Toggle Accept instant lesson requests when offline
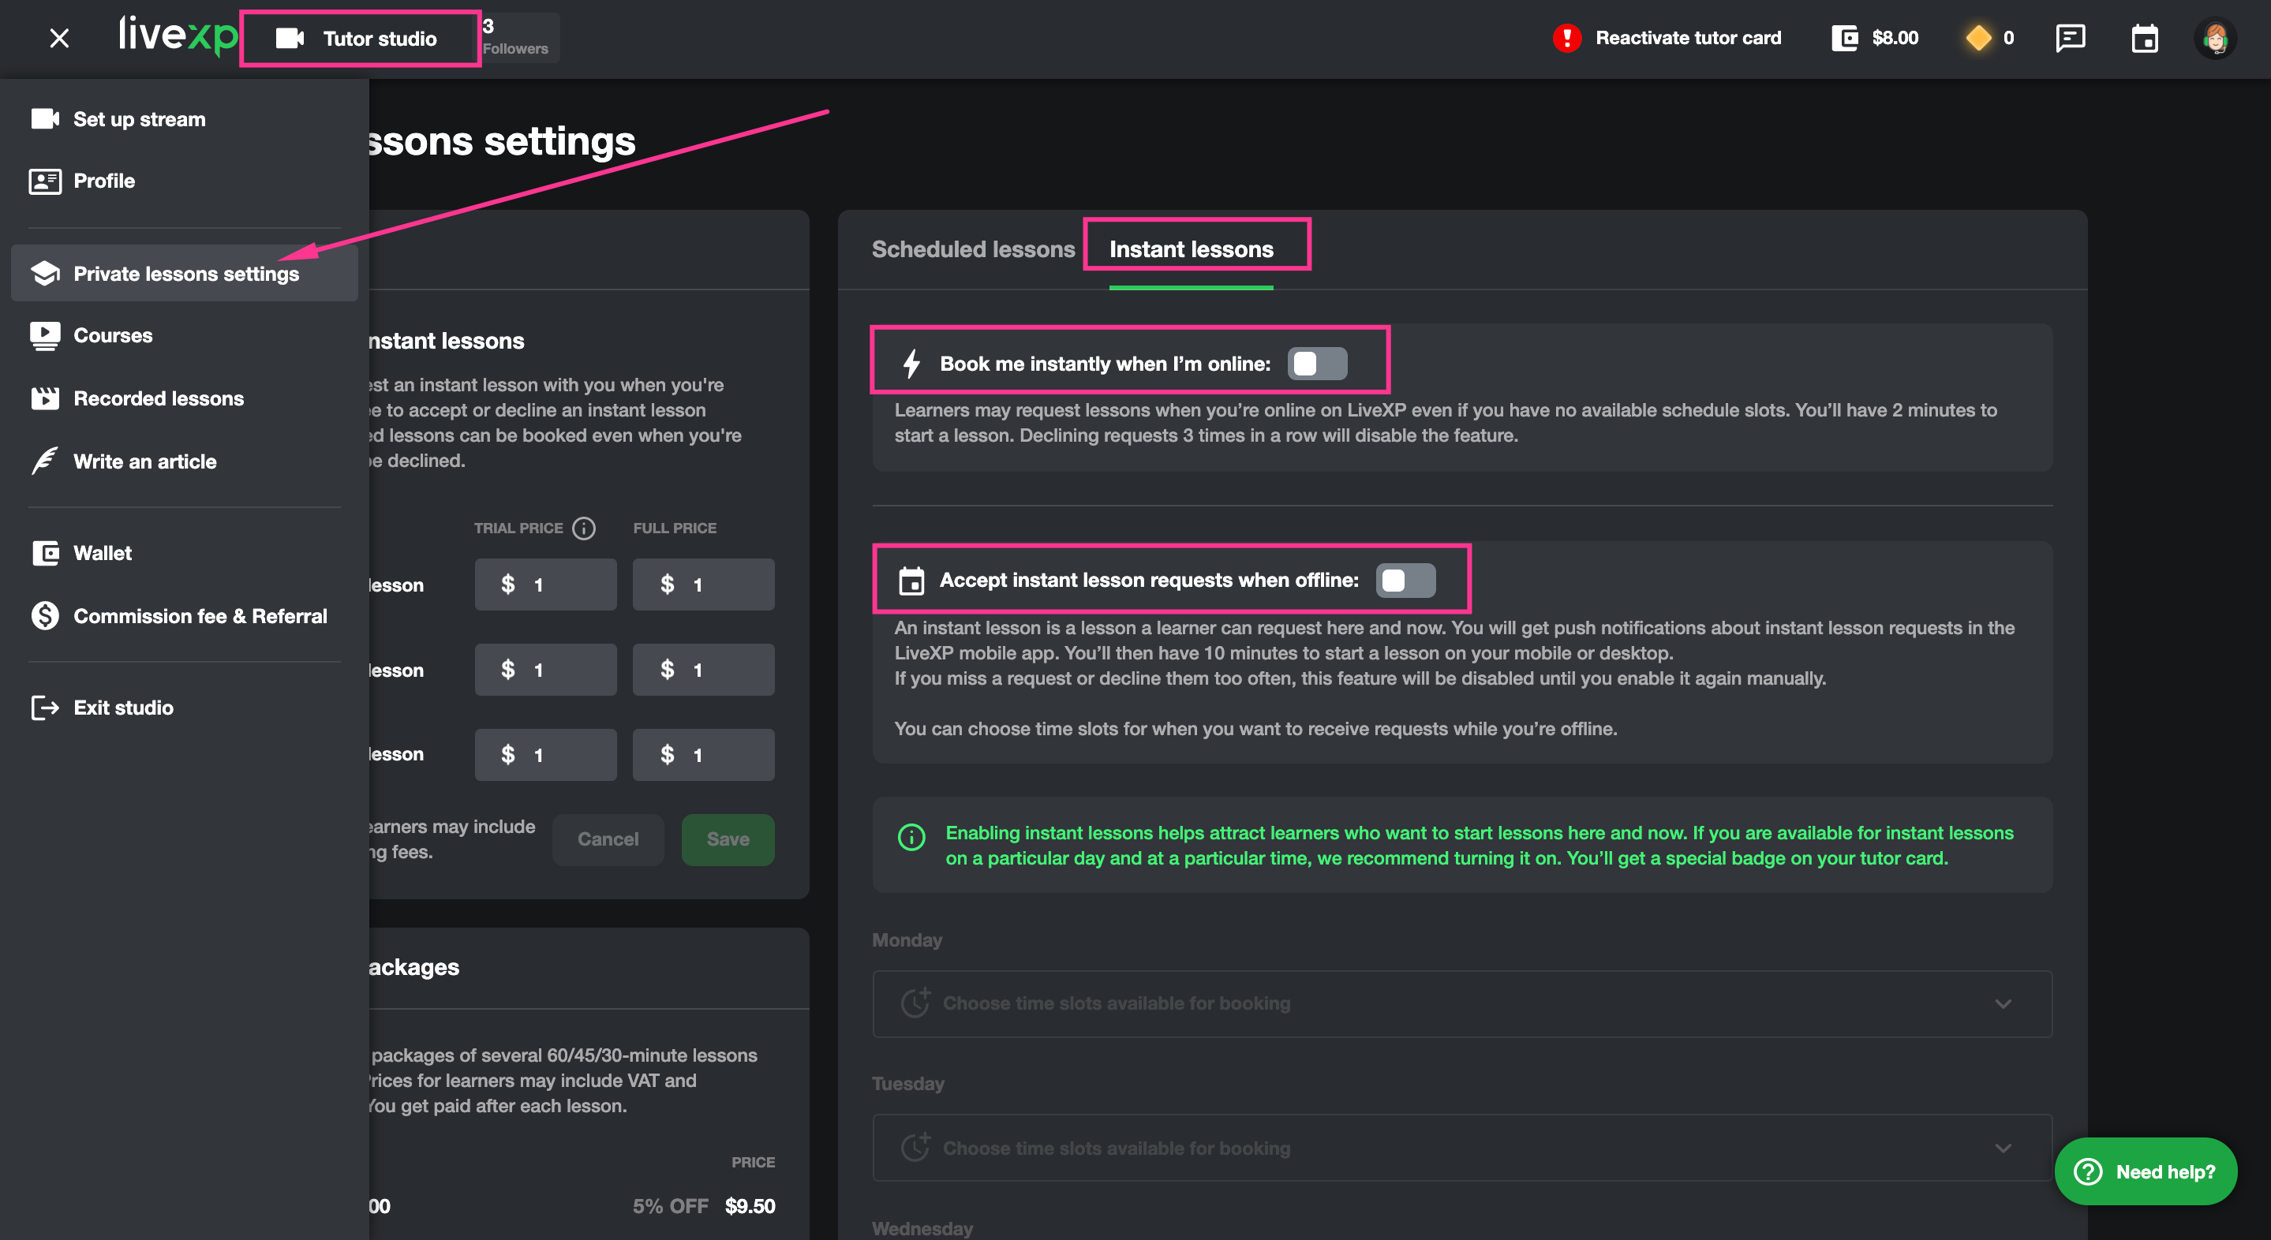2271x1240 pixels. [1405, 580]
